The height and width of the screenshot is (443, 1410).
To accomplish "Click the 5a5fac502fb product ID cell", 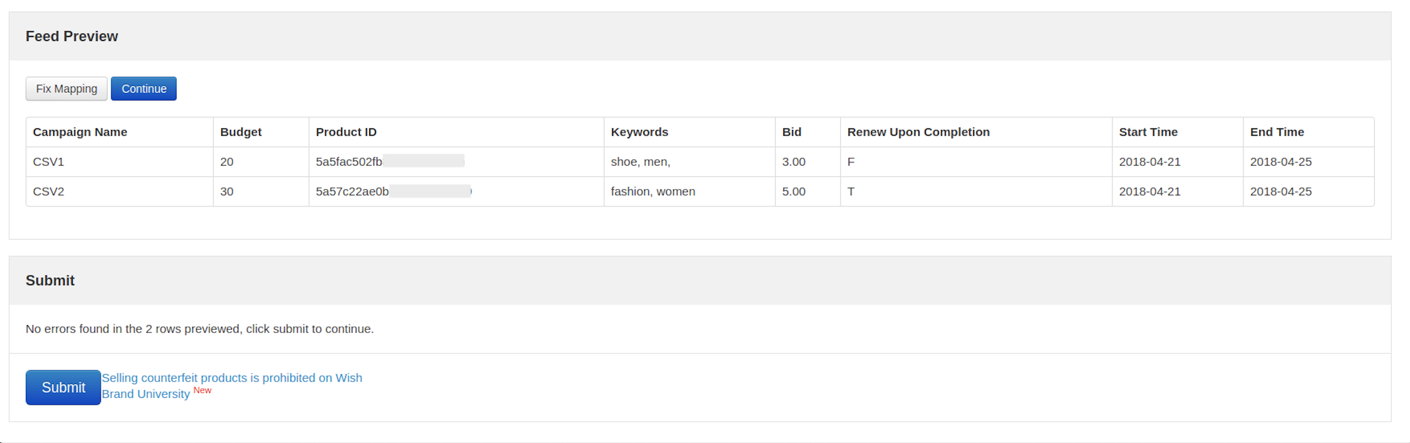I will point(349,162).
